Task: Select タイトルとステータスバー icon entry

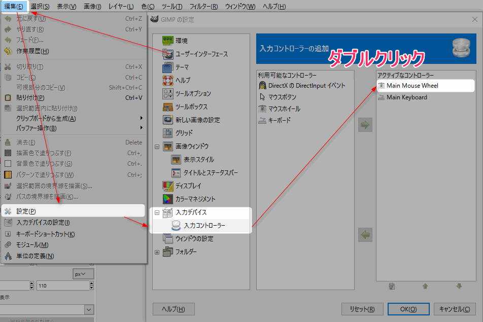Action: click(x=176, y=173)
